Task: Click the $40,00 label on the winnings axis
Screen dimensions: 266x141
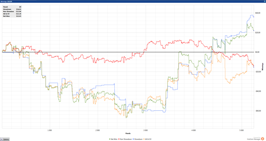Action: (x=258, y=13)
